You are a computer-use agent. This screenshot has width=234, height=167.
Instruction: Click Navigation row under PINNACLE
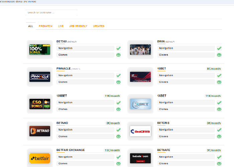pyautogui.click(x=85, y=75)
